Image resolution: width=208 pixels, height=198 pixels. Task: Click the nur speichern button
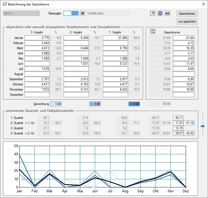[187, 21]
